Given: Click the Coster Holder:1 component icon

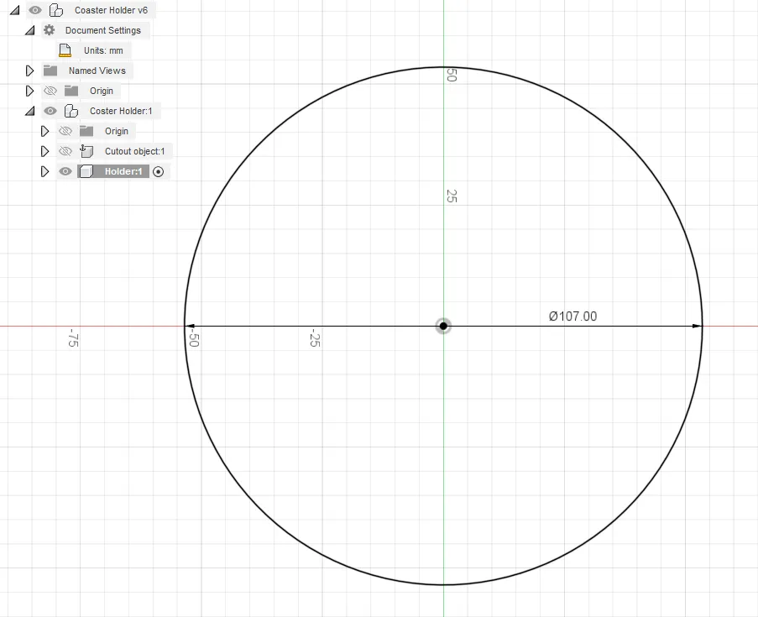Looking at the screenshot, I should point(71,111).
